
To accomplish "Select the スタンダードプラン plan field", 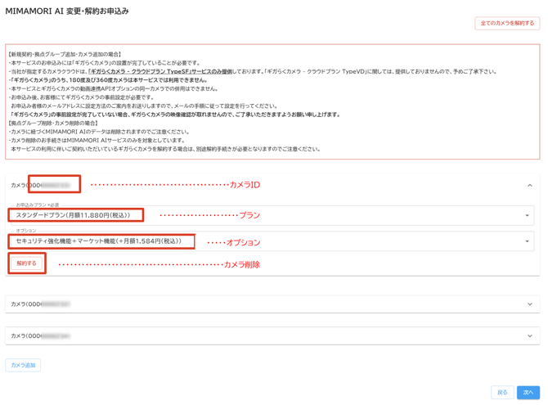I will coord(75,216).
